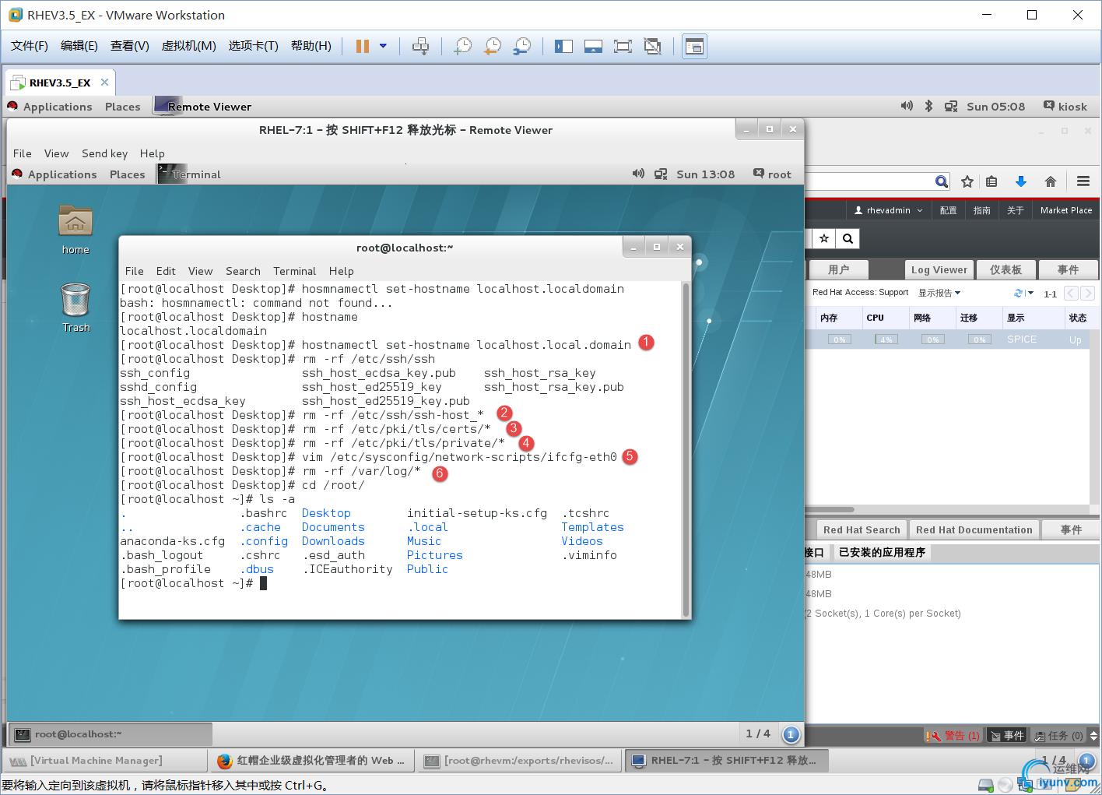The height and width of the screenshot is (795, 1102).
Task: Open the 虚拟机(M) menu
Action: [188, 46]
